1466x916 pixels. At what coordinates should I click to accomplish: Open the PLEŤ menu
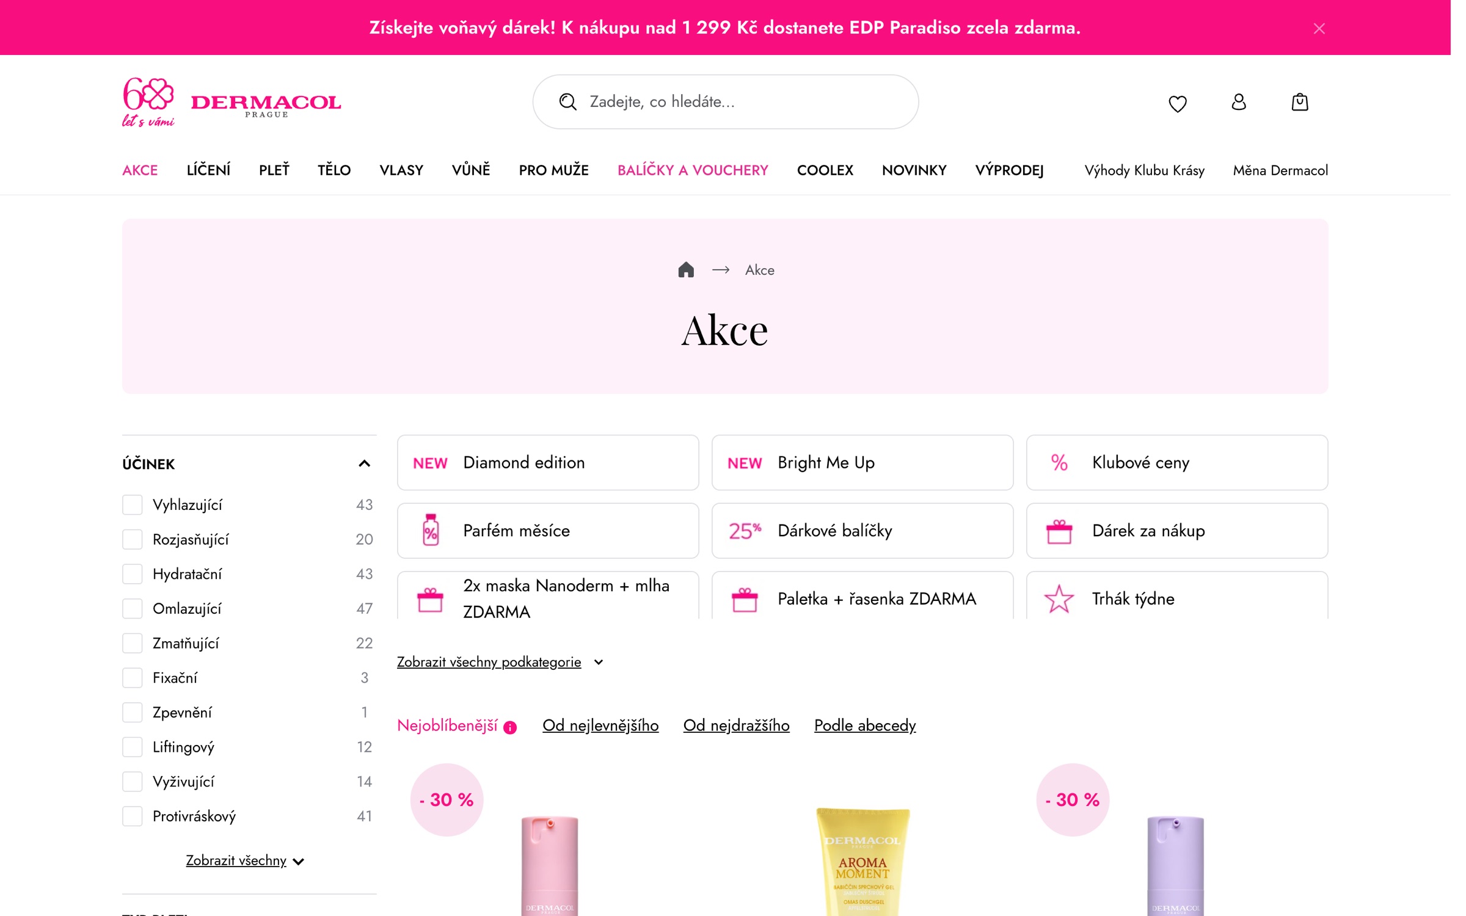click(274, 170)
